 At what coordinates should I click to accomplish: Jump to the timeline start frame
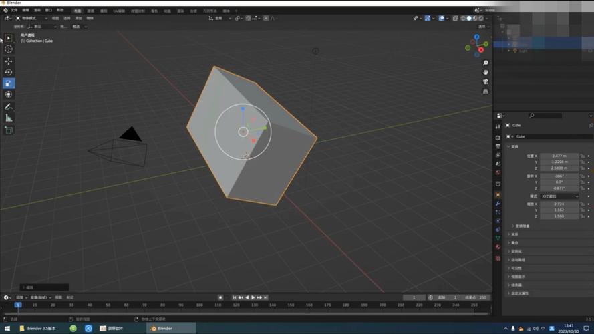click(x=235, y=298)
